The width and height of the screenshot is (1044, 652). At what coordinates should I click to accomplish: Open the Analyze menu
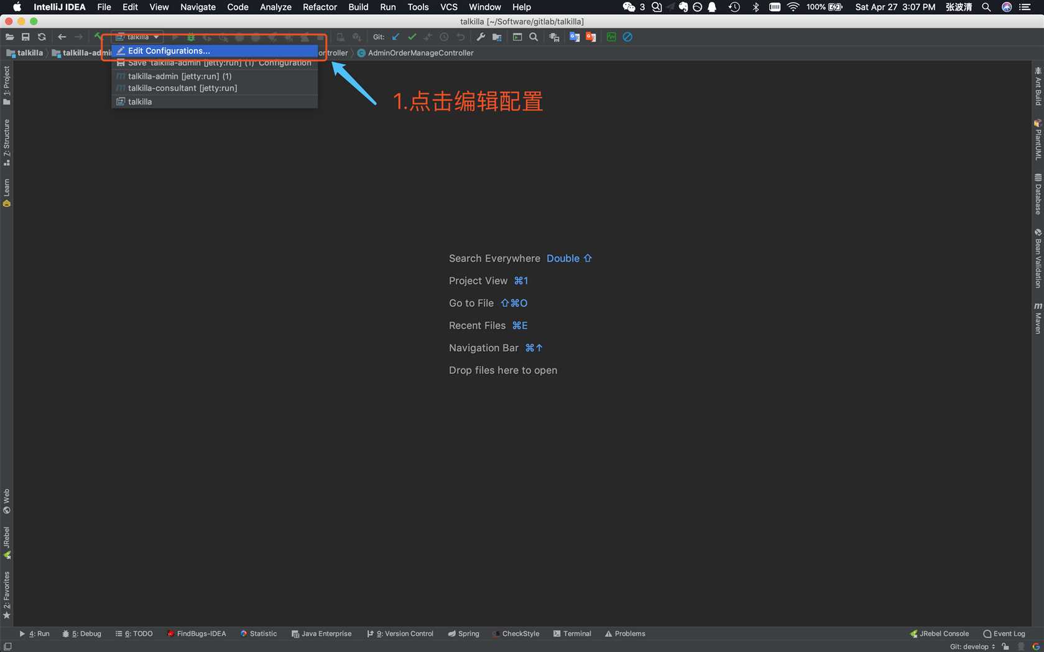click(275, 7)
